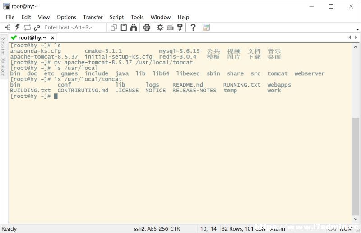Click initial-setup-ks.cfg in terminal output
This screenshot has width=361, height=233.
coord(118,57)
